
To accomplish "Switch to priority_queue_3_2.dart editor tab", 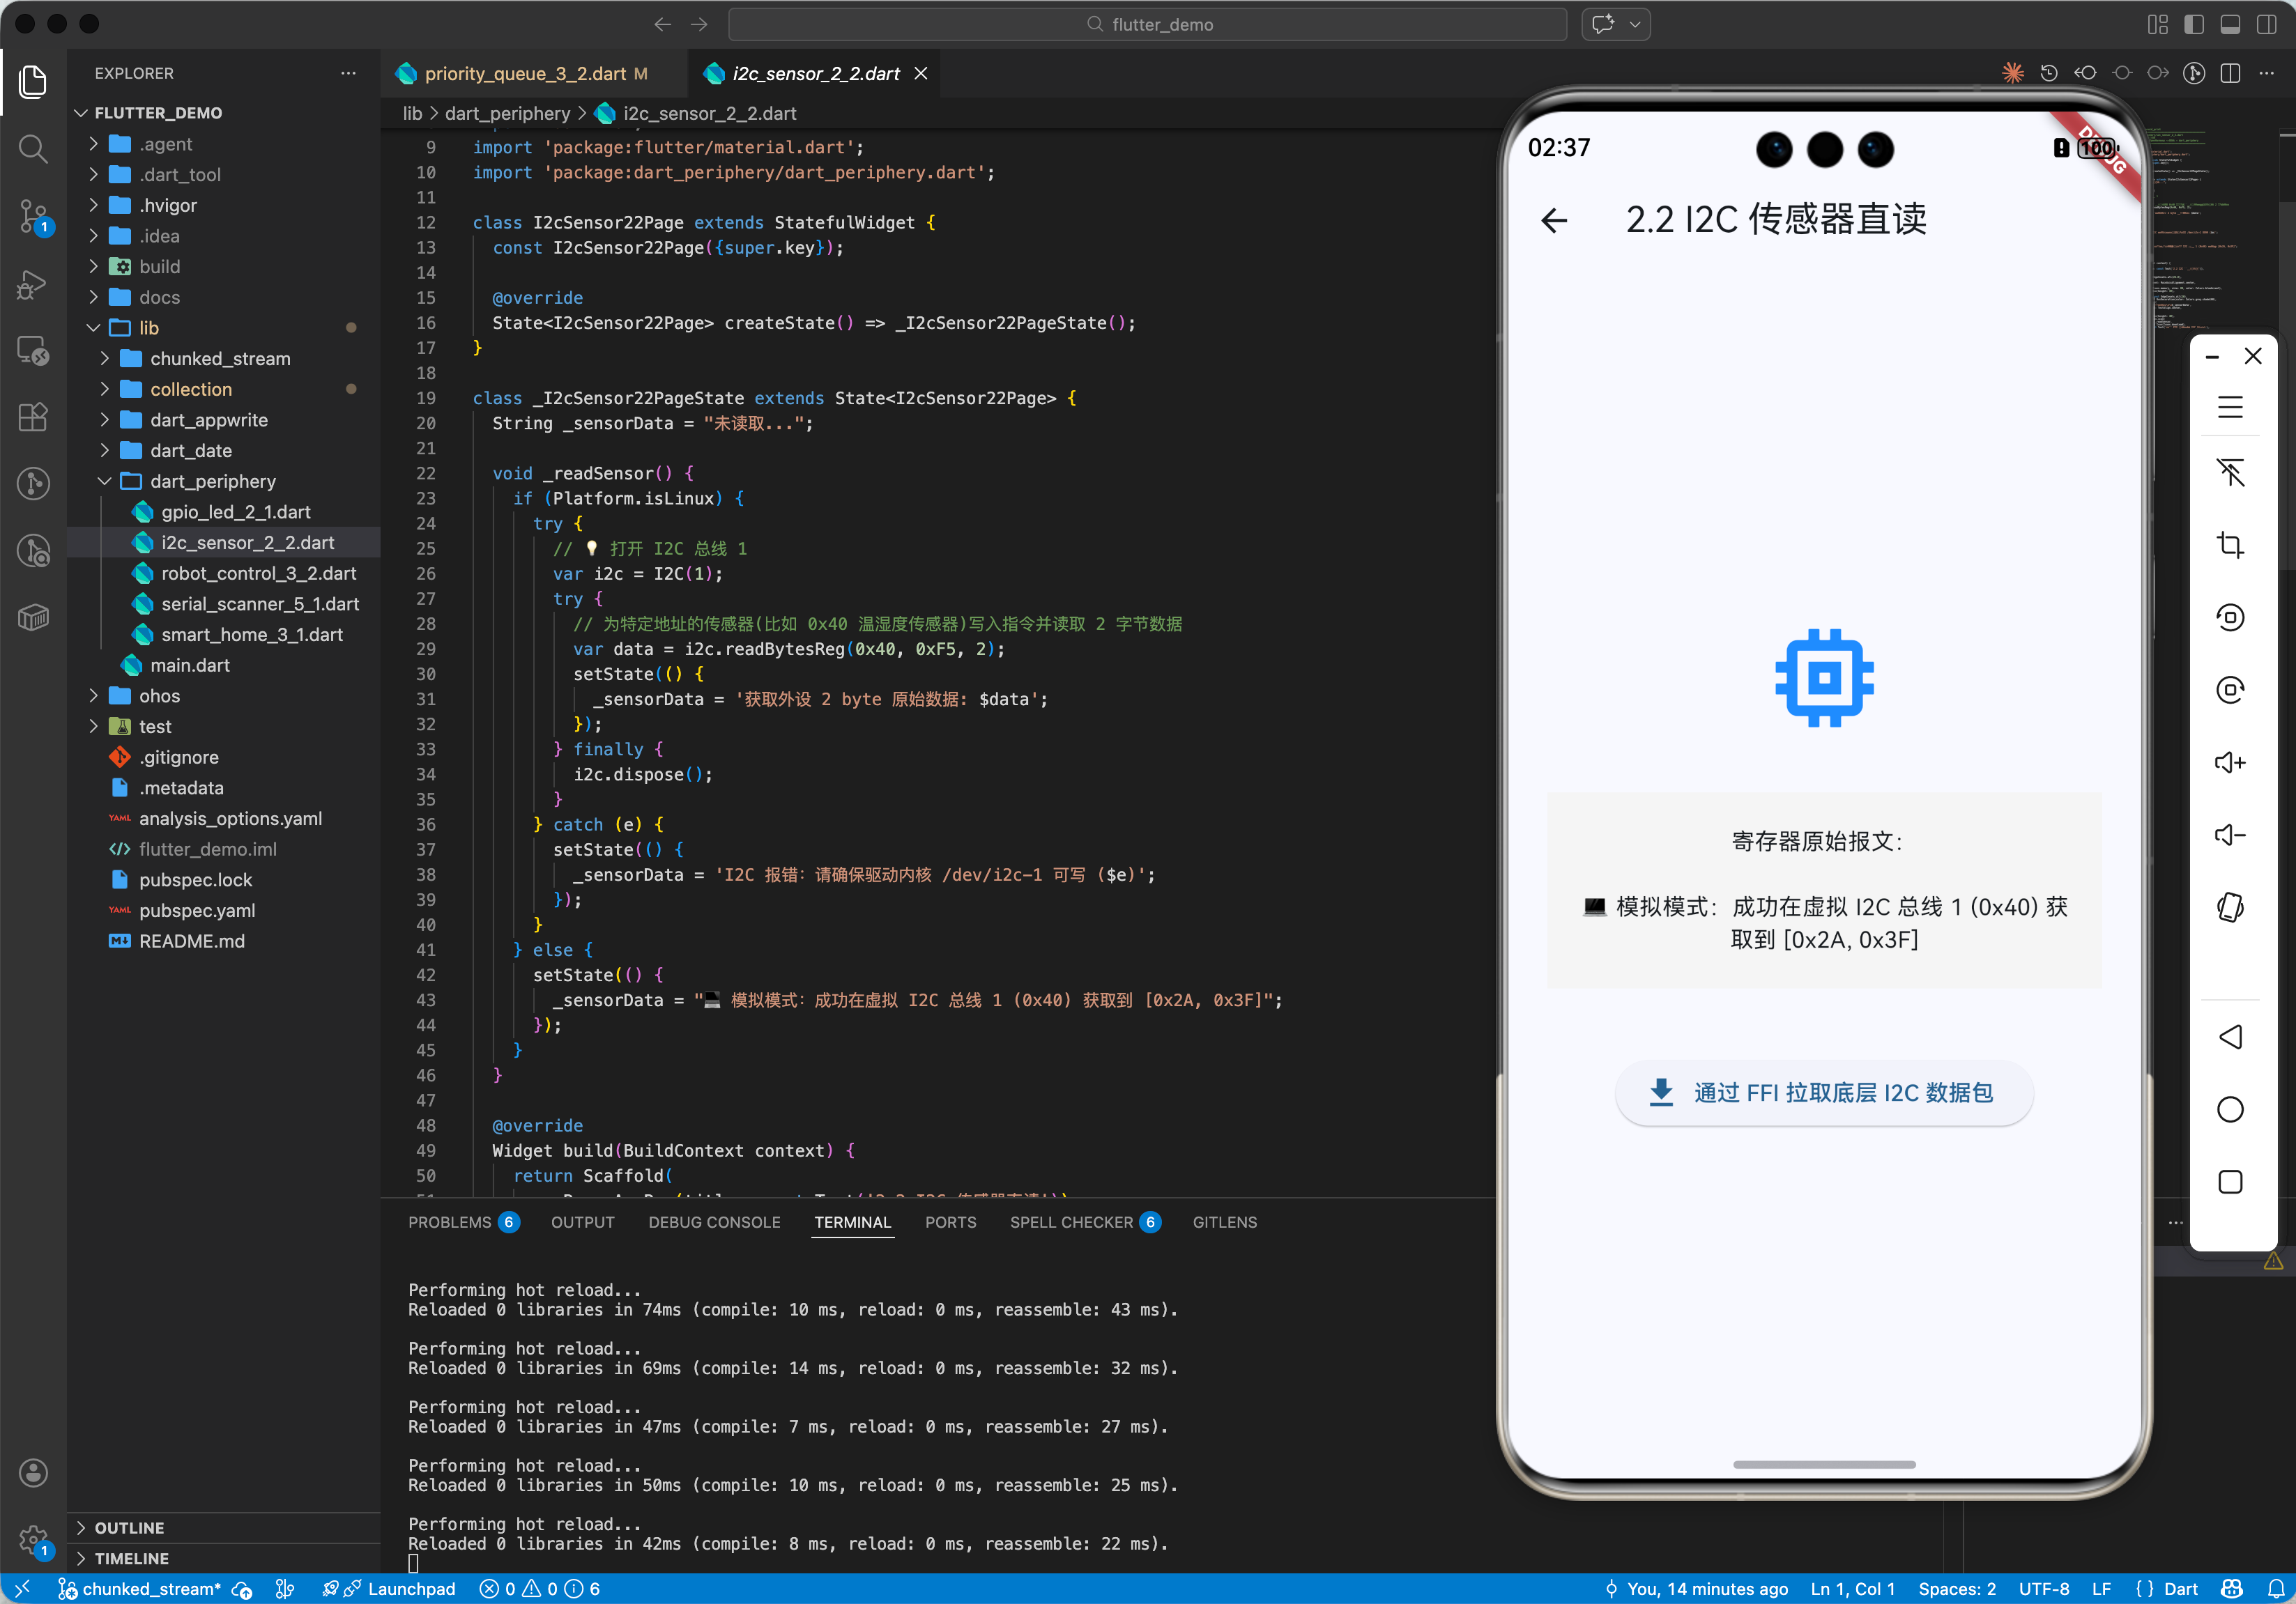I will pyautogui.click(x=524, y=73).
